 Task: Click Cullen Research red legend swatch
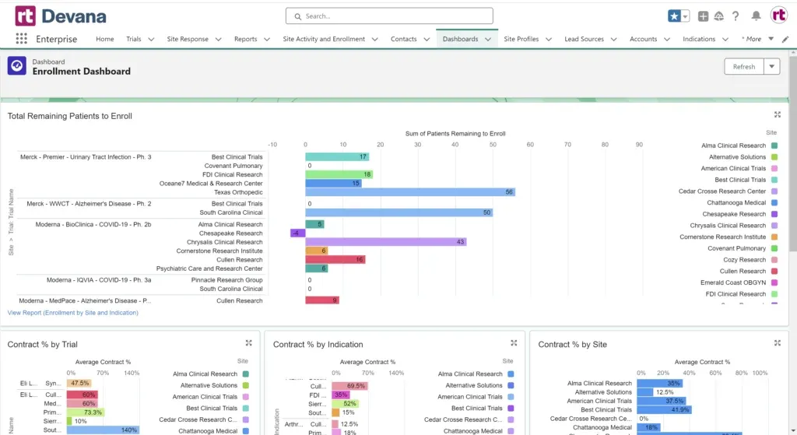click(774, 271)
